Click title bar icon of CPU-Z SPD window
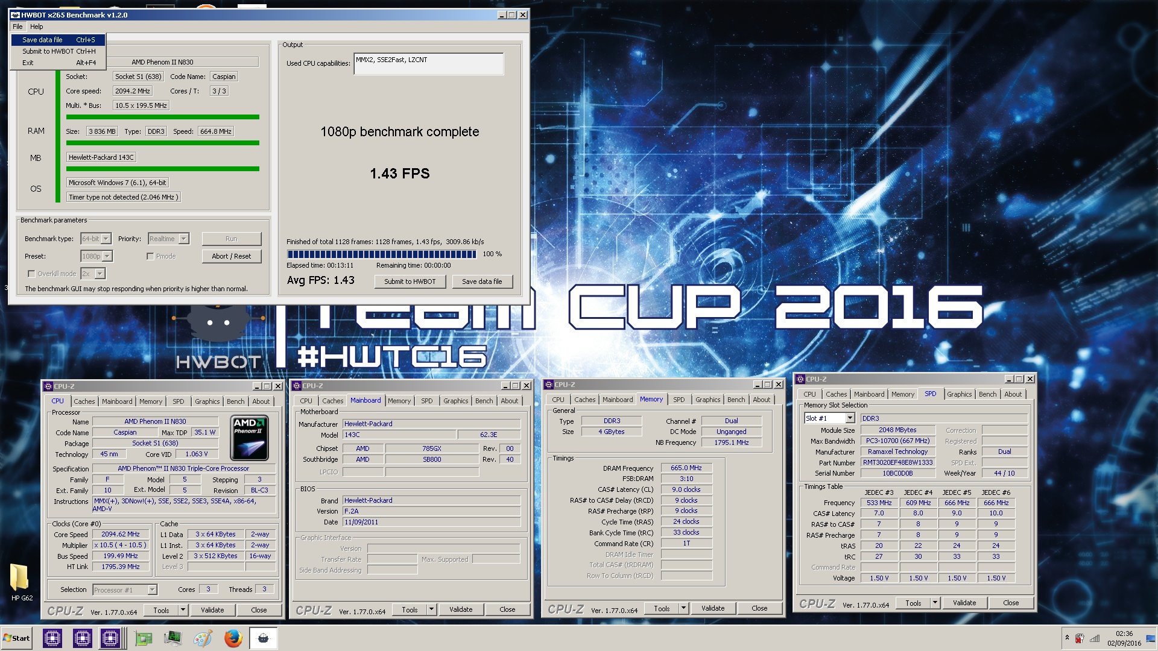 point(800,379)
